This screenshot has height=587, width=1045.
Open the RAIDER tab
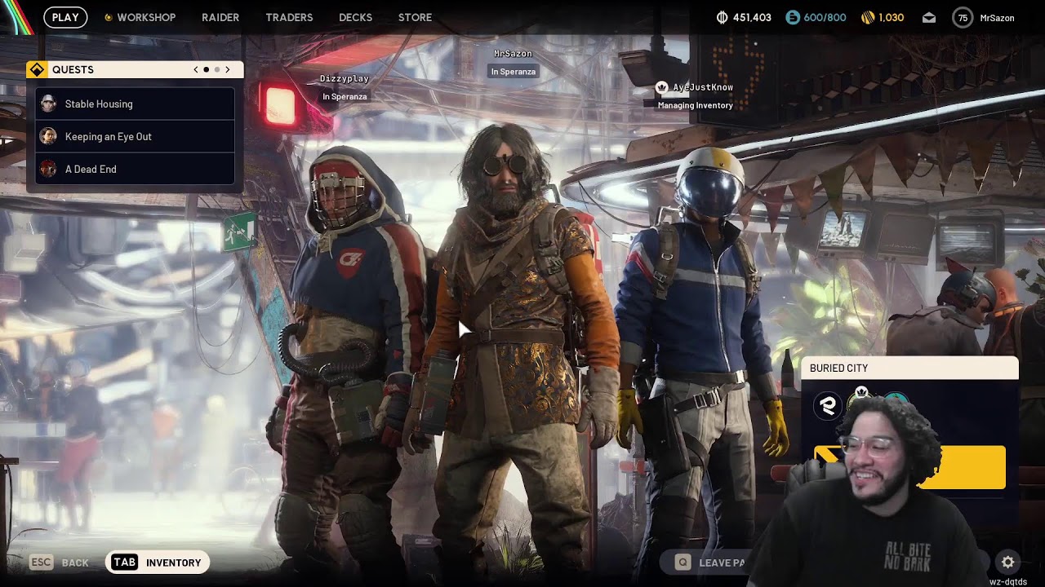(220, 17)
